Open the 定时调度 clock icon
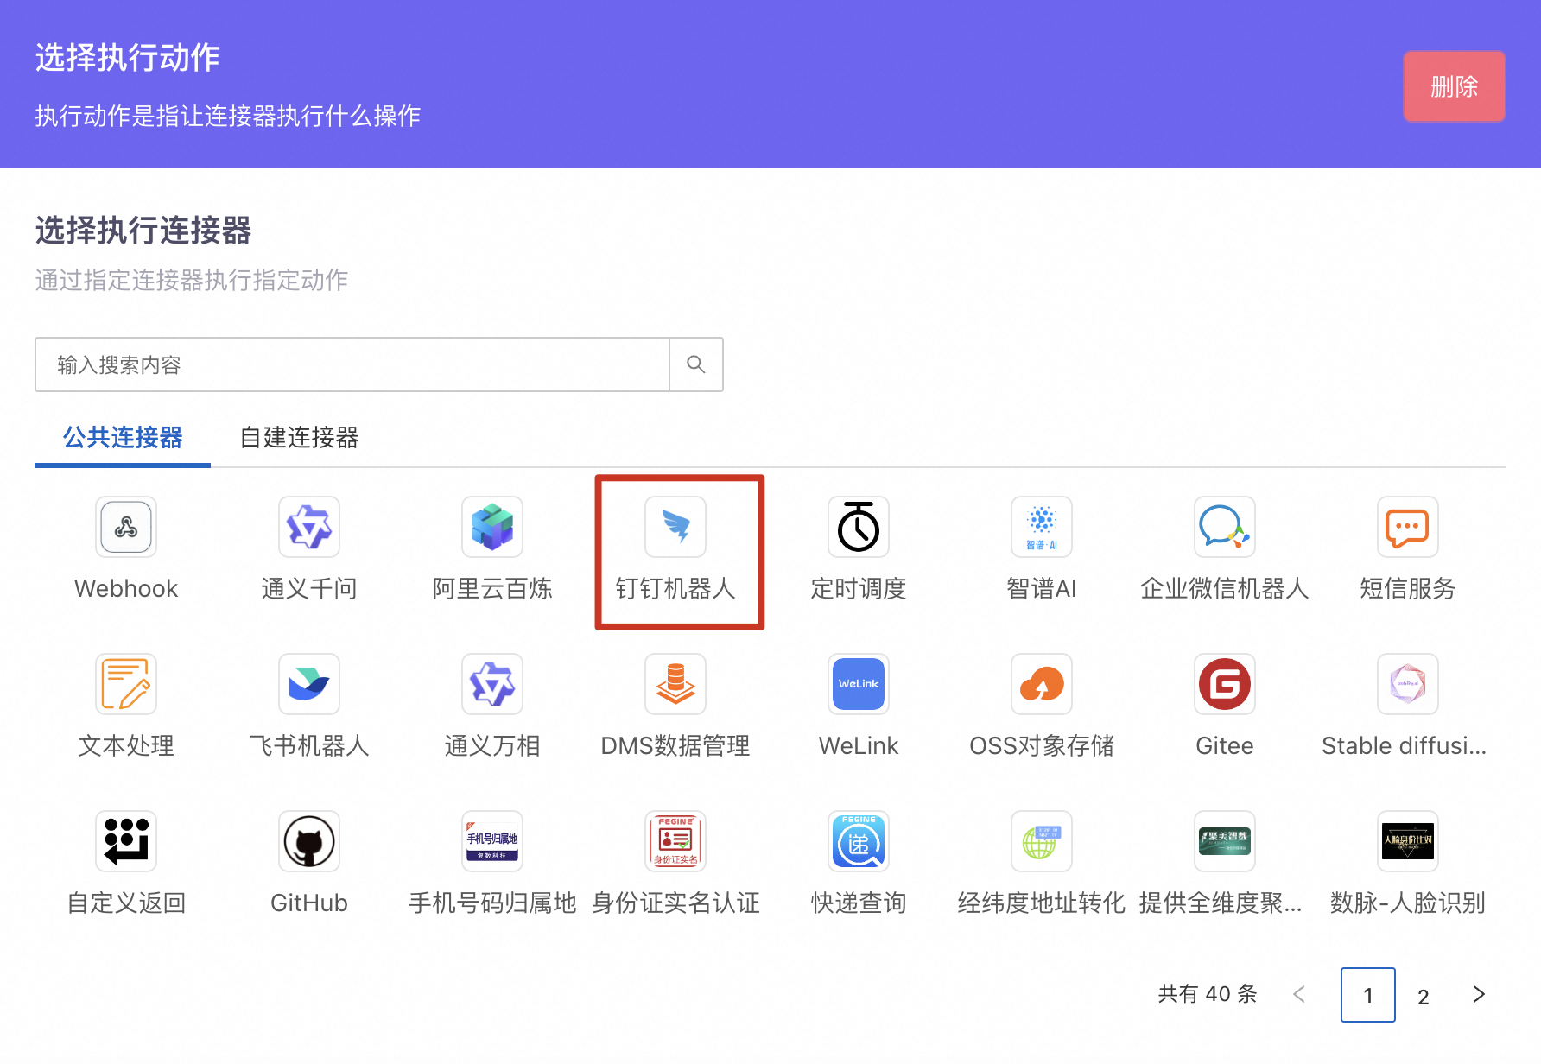Screen dimensions: 1541x1064 coord(859,527)
